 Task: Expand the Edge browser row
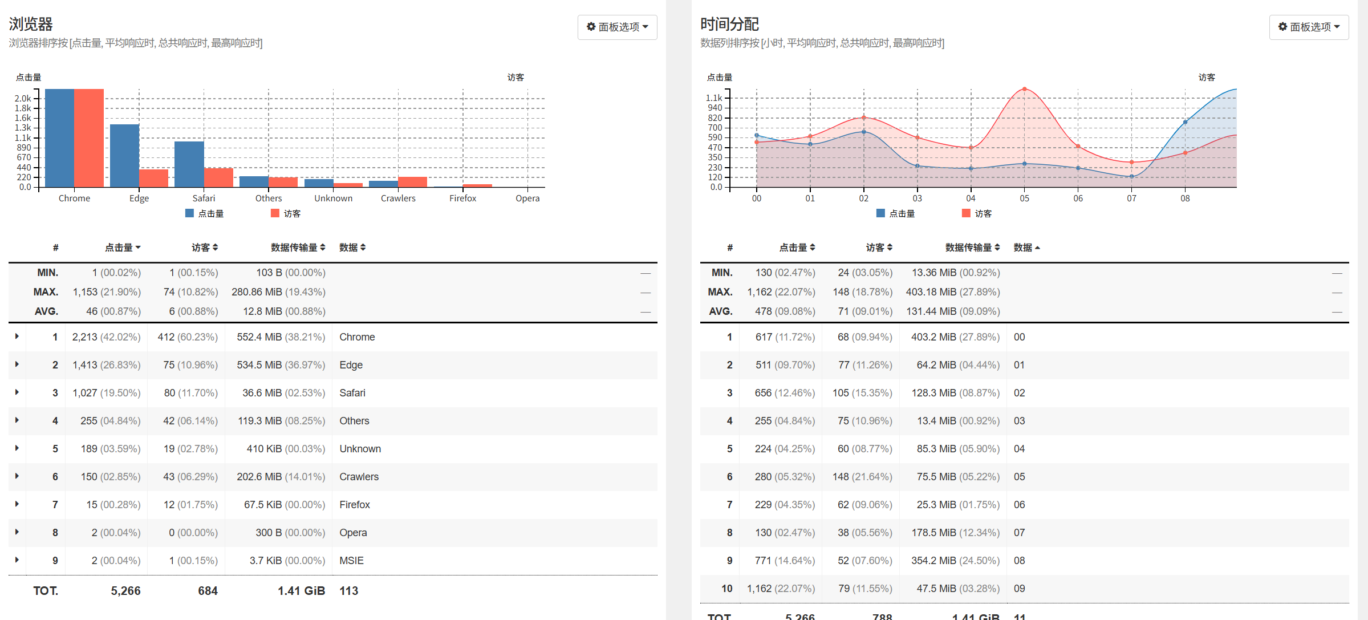[17, 364]
